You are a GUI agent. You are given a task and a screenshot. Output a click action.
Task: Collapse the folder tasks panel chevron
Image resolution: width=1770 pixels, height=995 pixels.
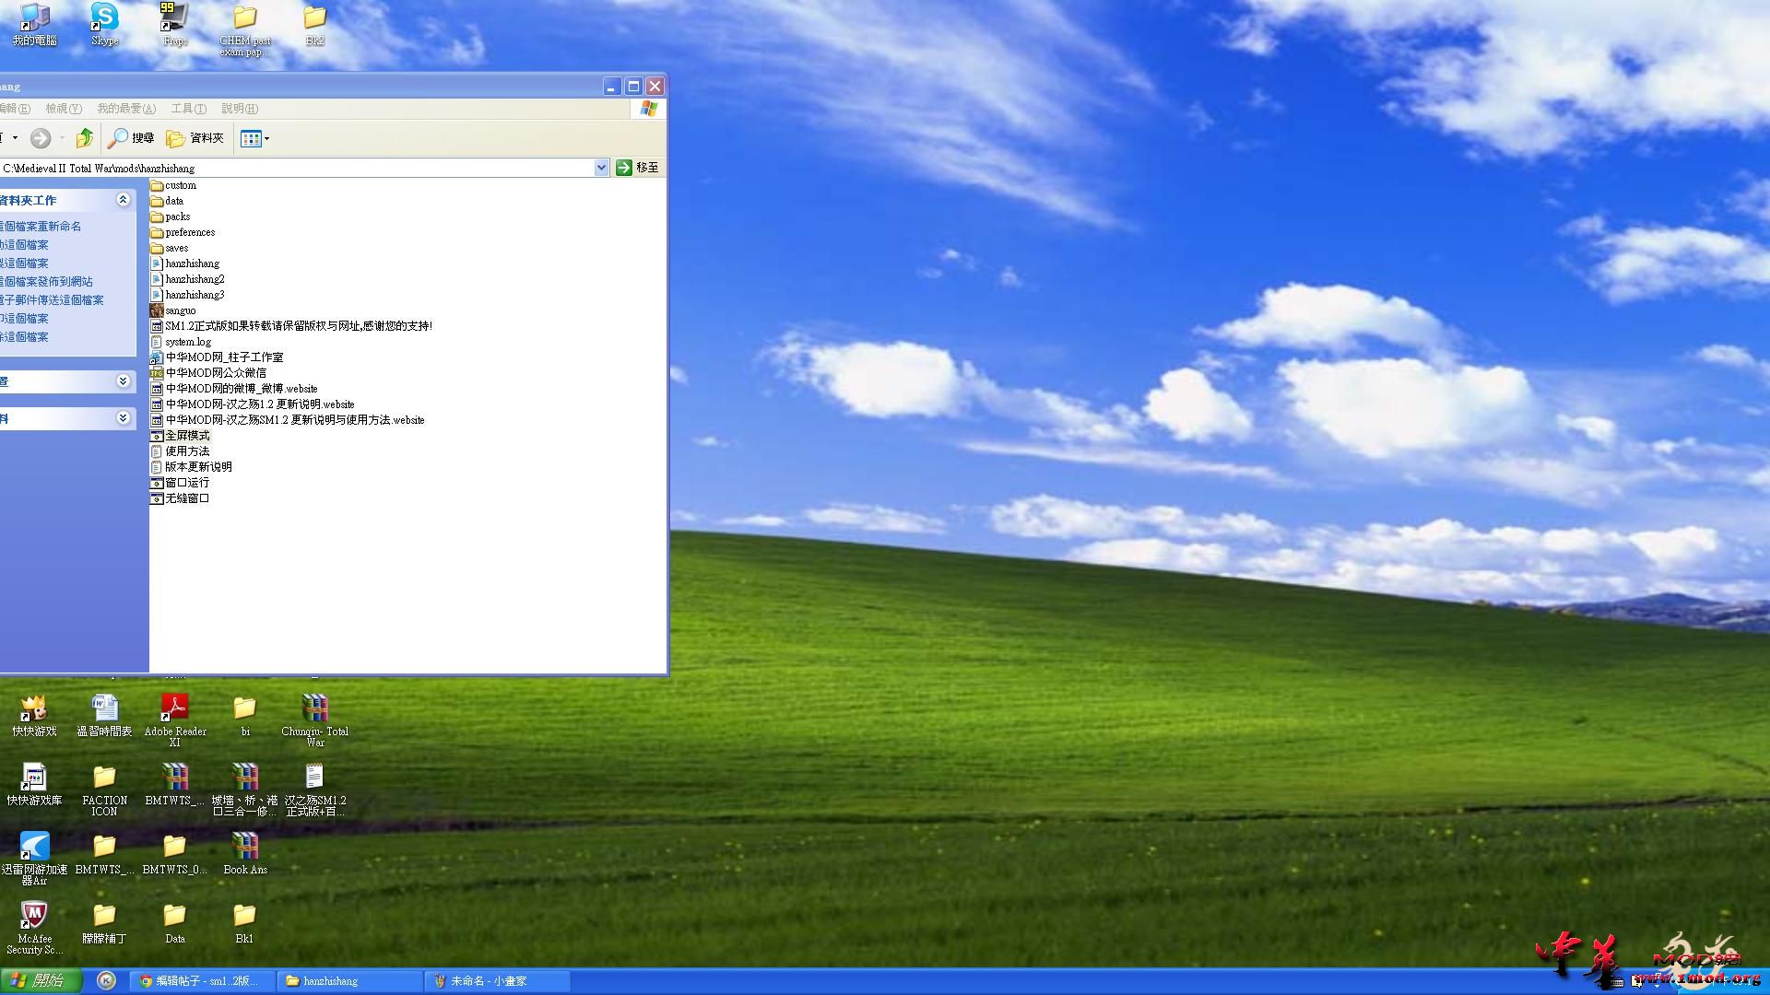[x=123, y=200]
